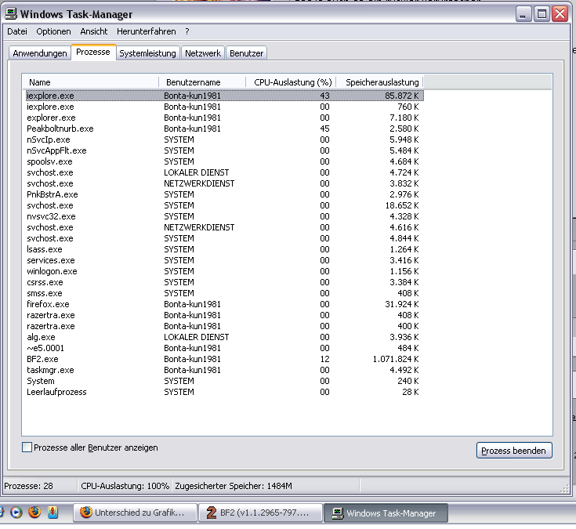Select the System process row
Viewport: 576px width, 529px height.
[x=224, y=381]
